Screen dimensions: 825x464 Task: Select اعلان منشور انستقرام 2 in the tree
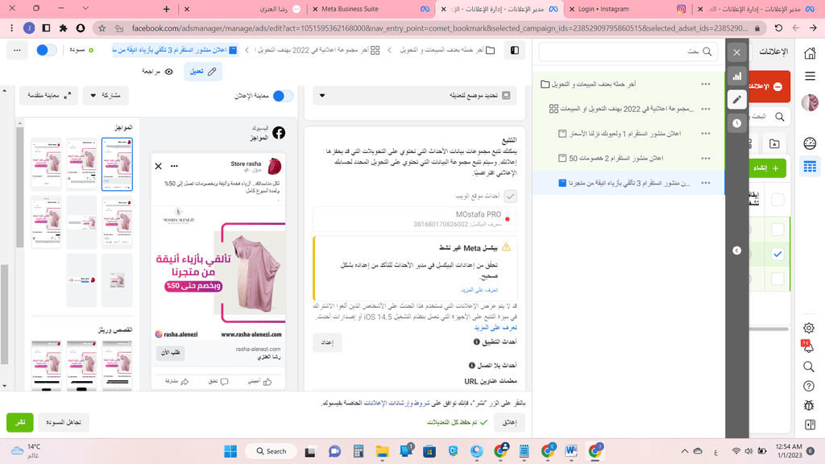tap(616, 159)
